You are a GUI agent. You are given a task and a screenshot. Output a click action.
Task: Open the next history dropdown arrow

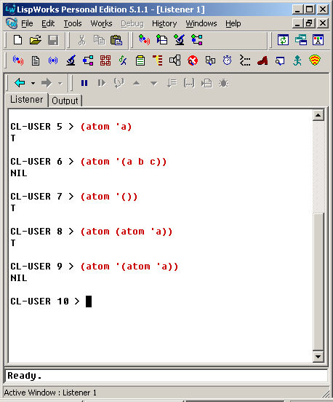(60, 83)
